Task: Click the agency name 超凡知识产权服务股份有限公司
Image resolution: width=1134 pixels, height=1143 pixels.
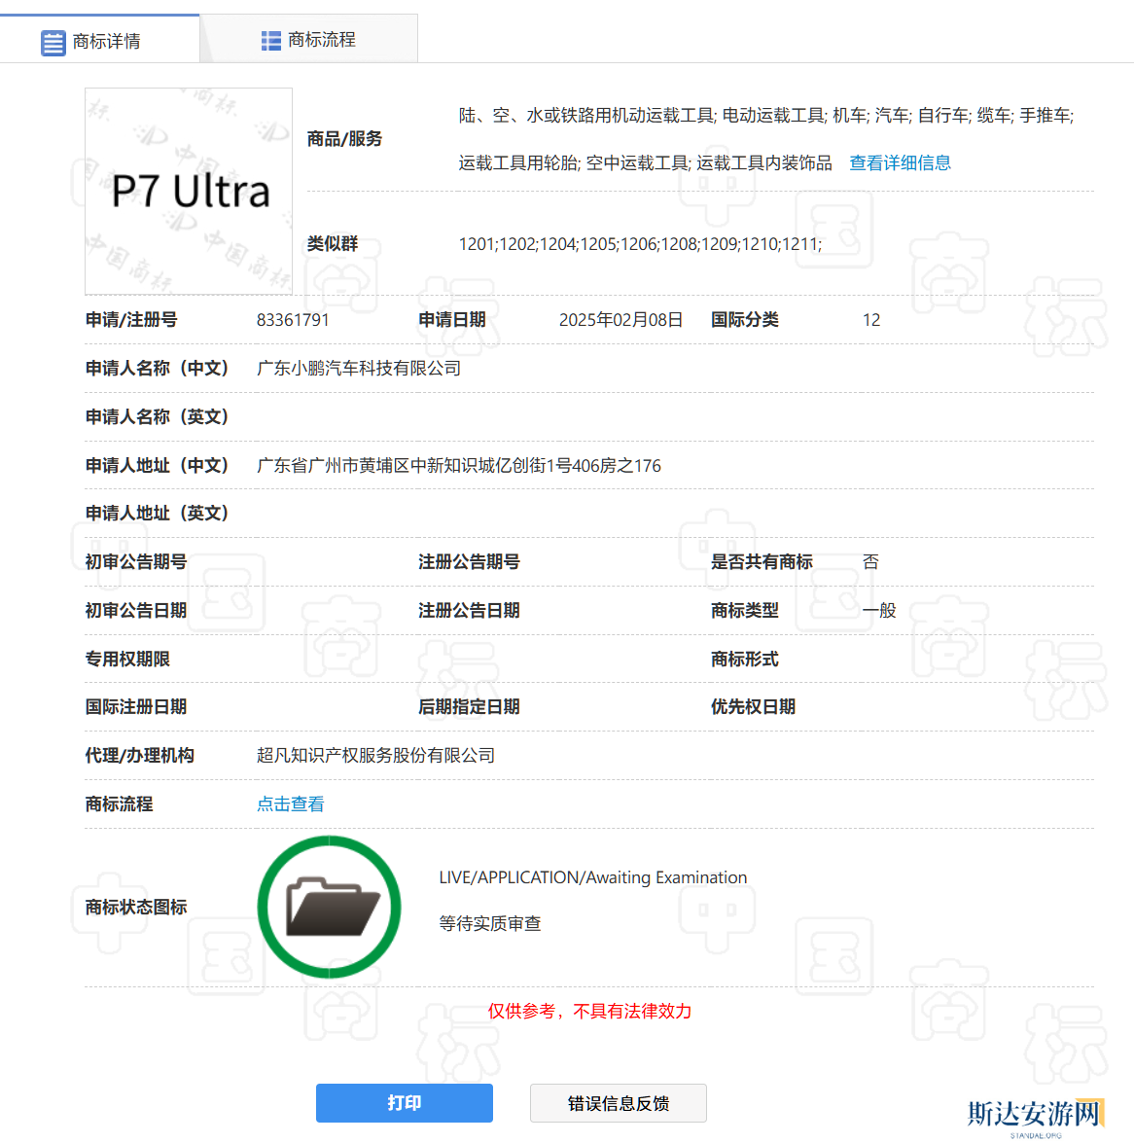Action: coord(375,756)
